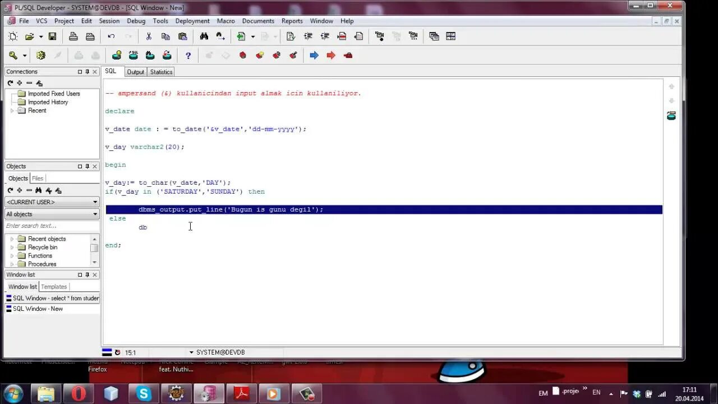
Task: Create a new file via New icon
Action: pos(13,36)
